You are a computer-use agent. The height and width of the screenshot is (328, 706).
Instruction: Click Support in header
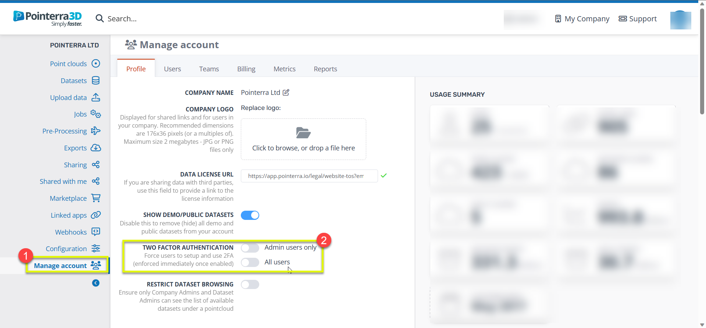pyautogui.click(x=643, y=19)
